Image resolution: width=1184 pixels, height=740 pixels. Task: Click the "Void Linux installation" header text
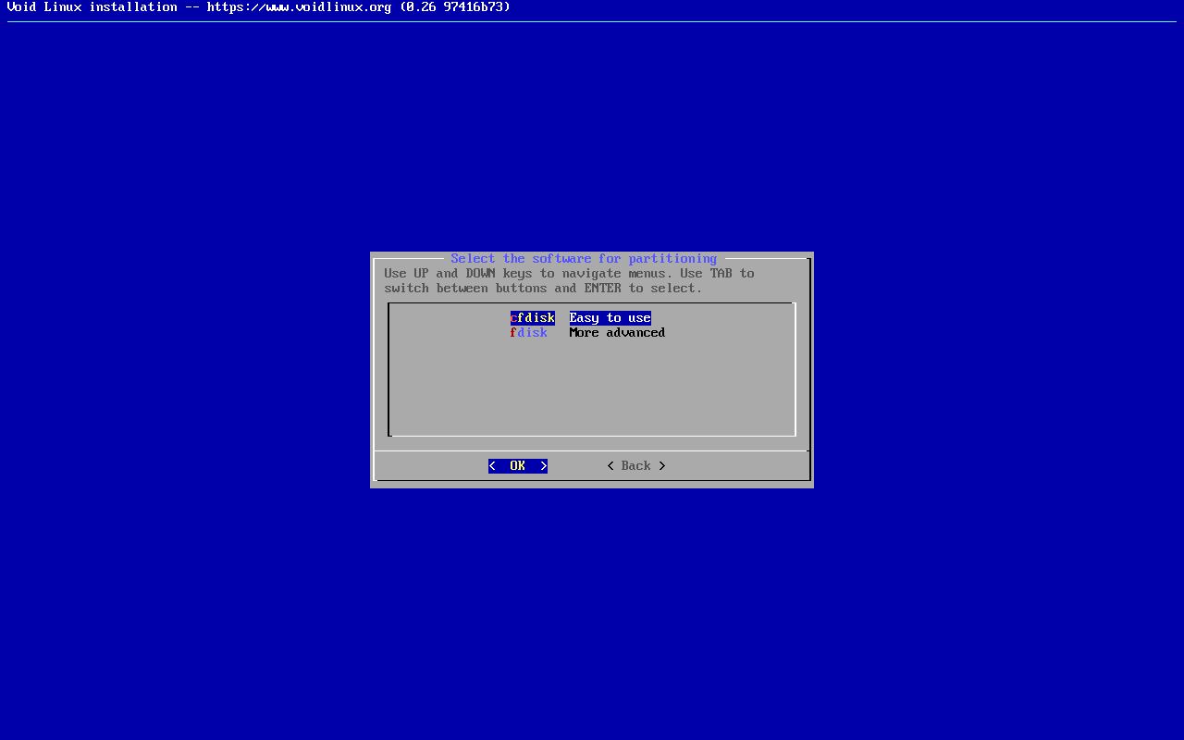(x=92, y=7)
